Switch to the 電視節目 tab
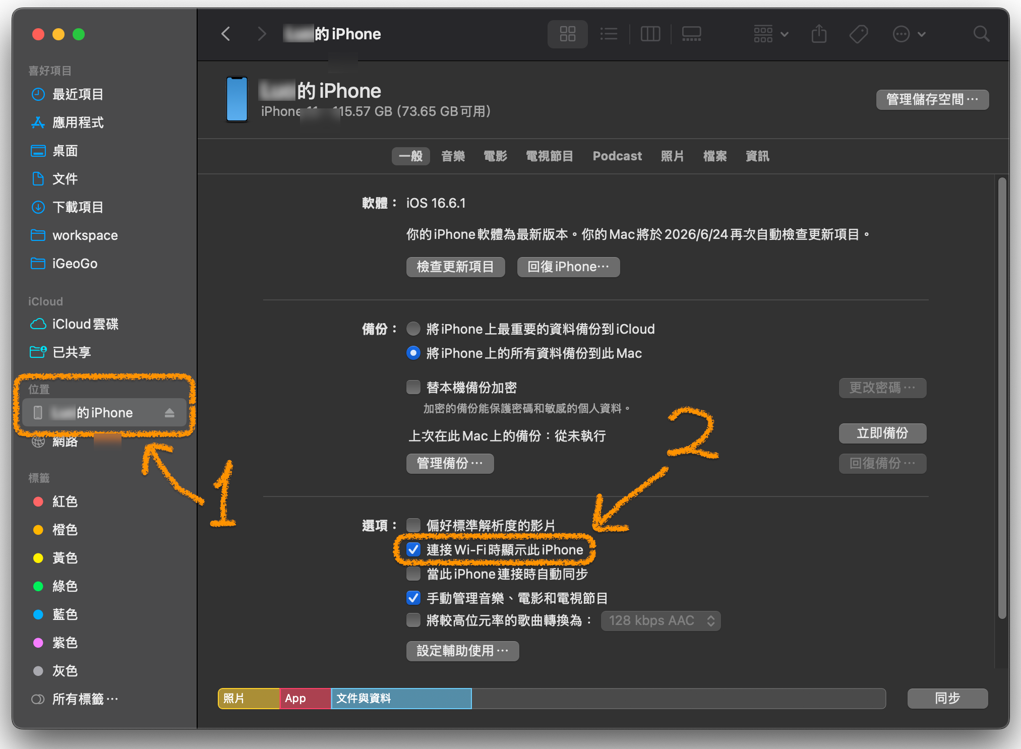The height and width of the screenshot is (749, 1021). [x=550, y=156]
